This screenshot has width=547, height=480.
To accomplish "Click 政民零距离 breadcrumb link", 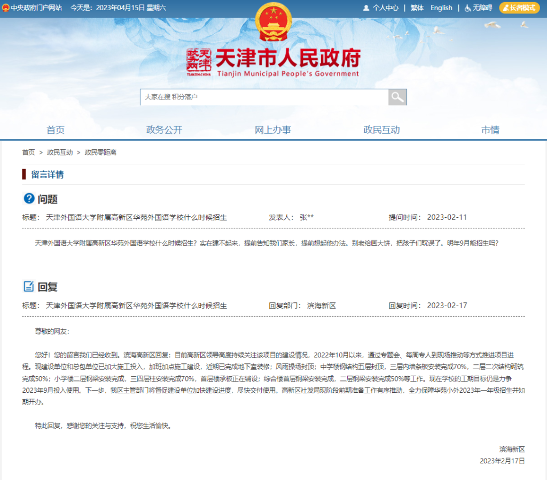I will point(100,153).
